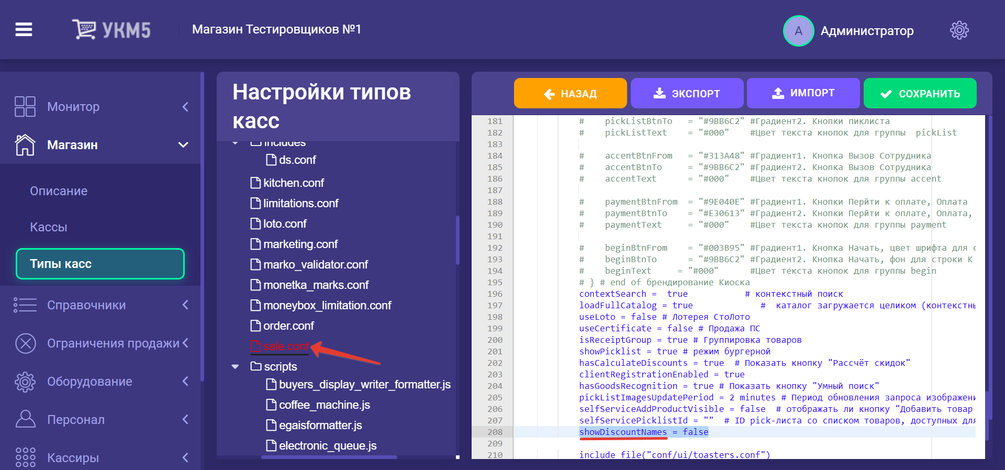Click the Администратор user name
The height and width of the screenshot is (470, 1005).
pyautogui.click(x=867, y=31)
